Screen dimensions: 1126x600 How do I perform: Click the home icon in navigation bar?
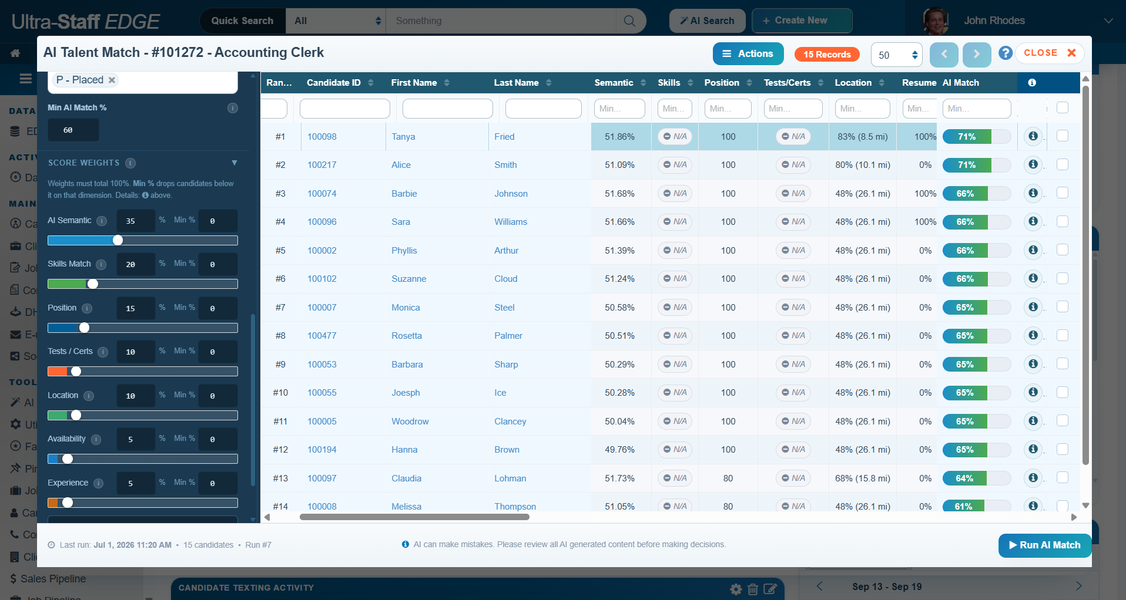click(x=15, y=53)
